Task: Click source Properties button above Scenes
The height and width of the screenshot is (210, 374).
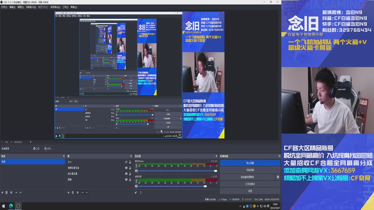Action: pyautogui.click(x=36, y=148)
